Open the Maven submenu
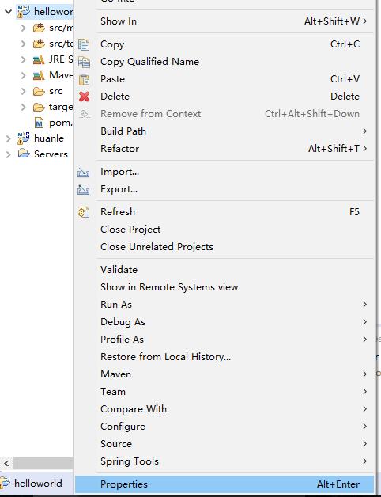This screenshot has width=381, height=497. pos(224,374)
